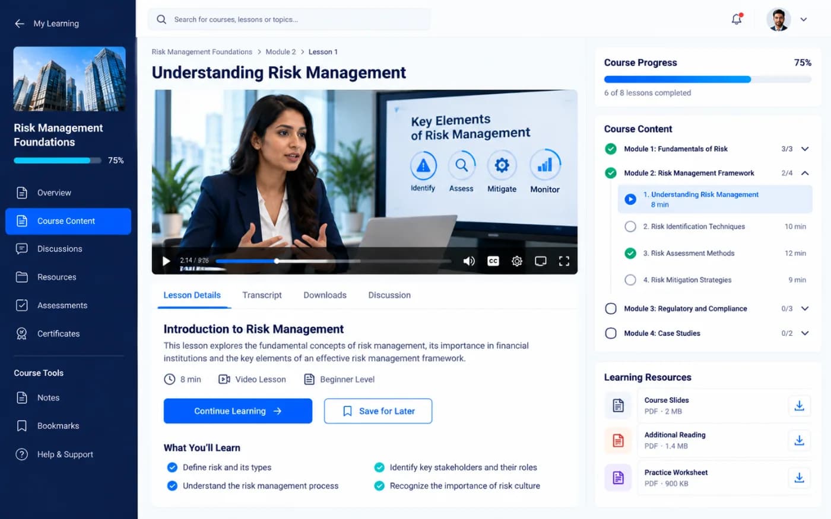The height and width of the screenshot is (519, 831).
Task: Click the purple Practice Worksheet file icon
Action: (x=618, y=478)
